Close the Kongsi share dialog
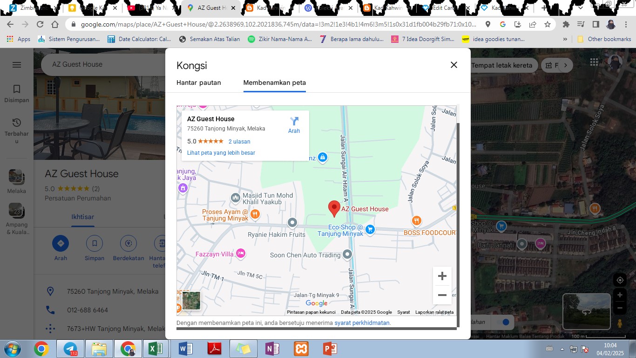 click(453, 65)
